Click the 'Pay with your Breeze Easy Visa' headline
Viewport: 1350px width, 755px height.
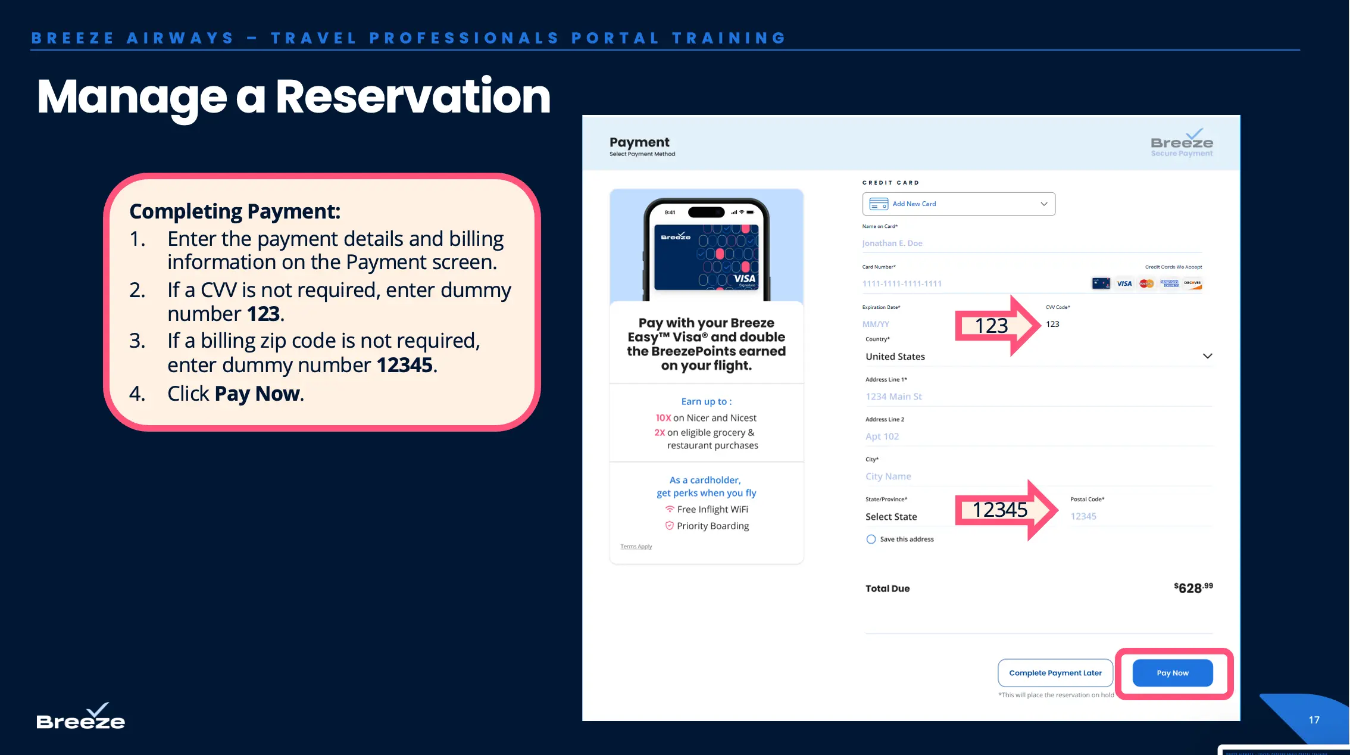707,344
